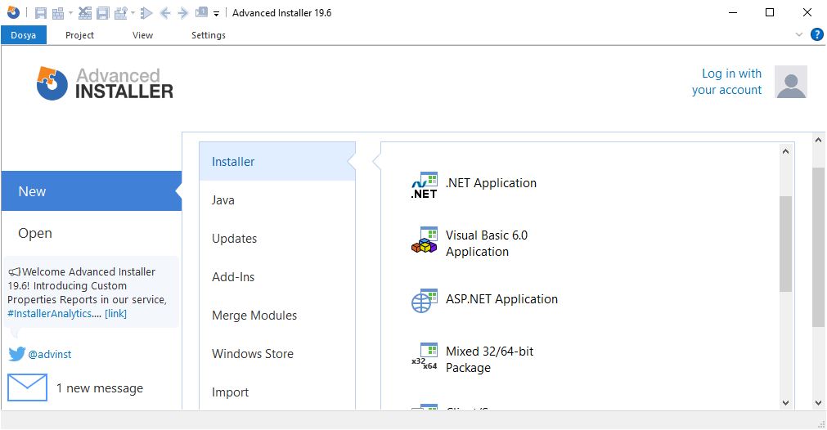This screenshot has width=827, height=430.
Task: Click the [link] in the welcome message
Action: click(115, 314)
